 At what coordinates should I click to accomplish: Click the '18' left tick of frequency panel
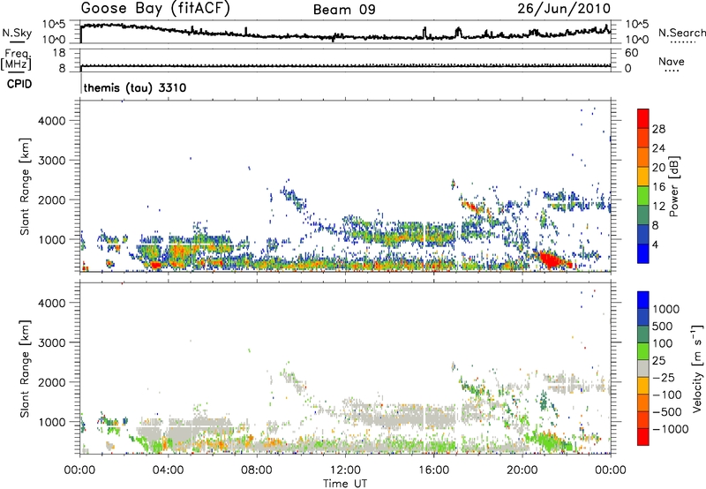click(59, 53)
